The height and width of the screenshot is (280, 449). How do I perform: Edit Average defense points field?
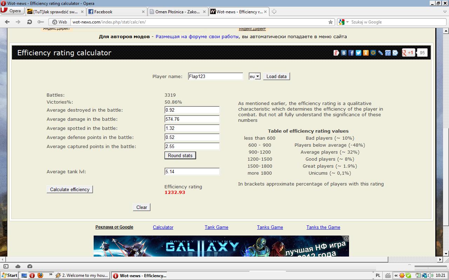[192, 137]
